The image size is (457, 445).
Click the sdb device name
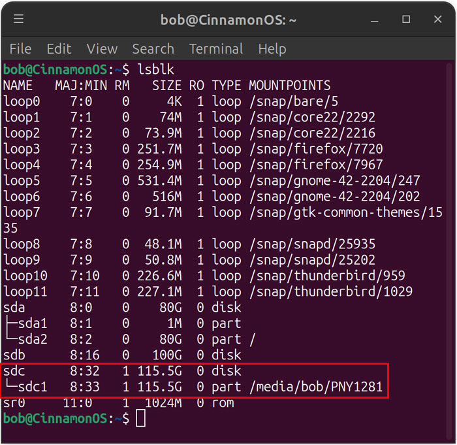tap(14, 355)
